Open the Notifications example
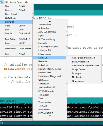This screenshot has width=103, height=126. click(84, 77)
